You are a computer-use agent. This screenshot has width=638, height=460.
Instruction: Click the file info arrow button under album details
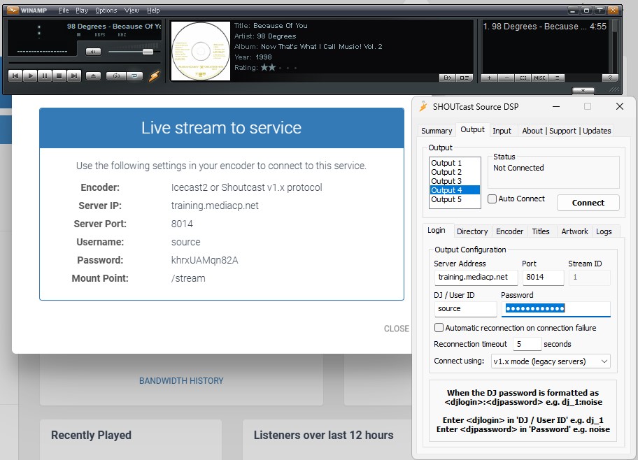click(447, 78)
